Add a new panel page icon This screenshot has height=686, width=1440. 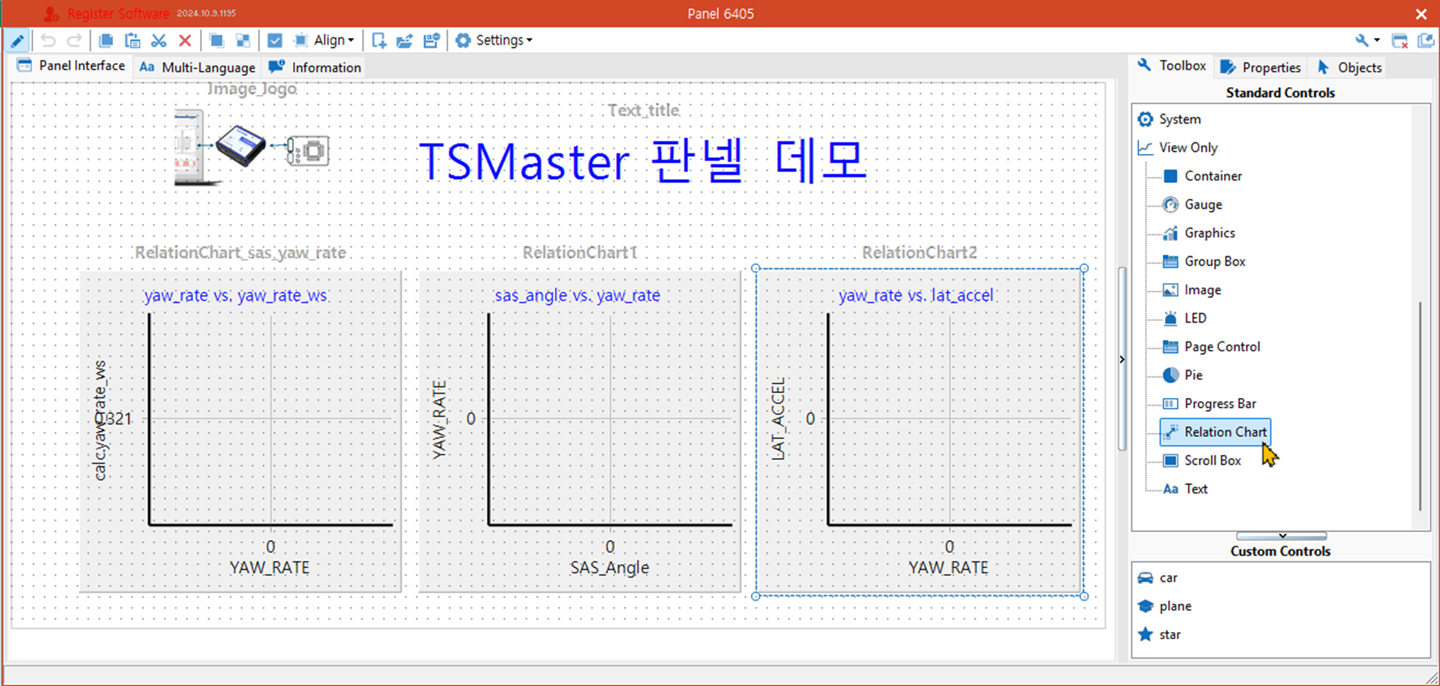point(379,40)
